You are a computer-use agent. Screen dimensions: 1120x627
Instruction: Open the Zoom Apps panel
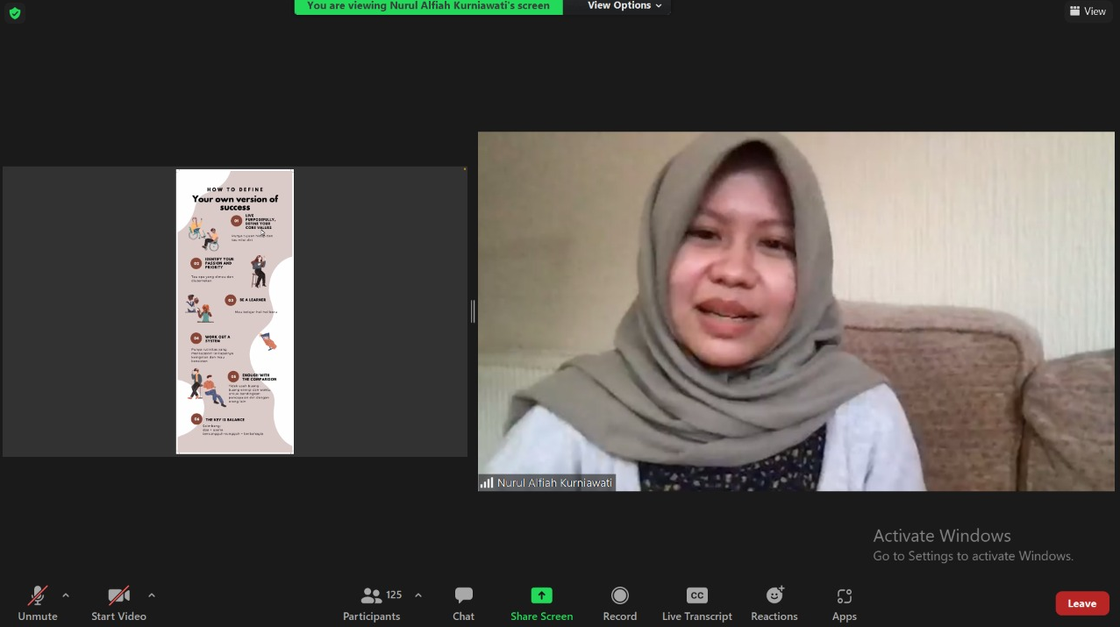[x=844, y=603]
